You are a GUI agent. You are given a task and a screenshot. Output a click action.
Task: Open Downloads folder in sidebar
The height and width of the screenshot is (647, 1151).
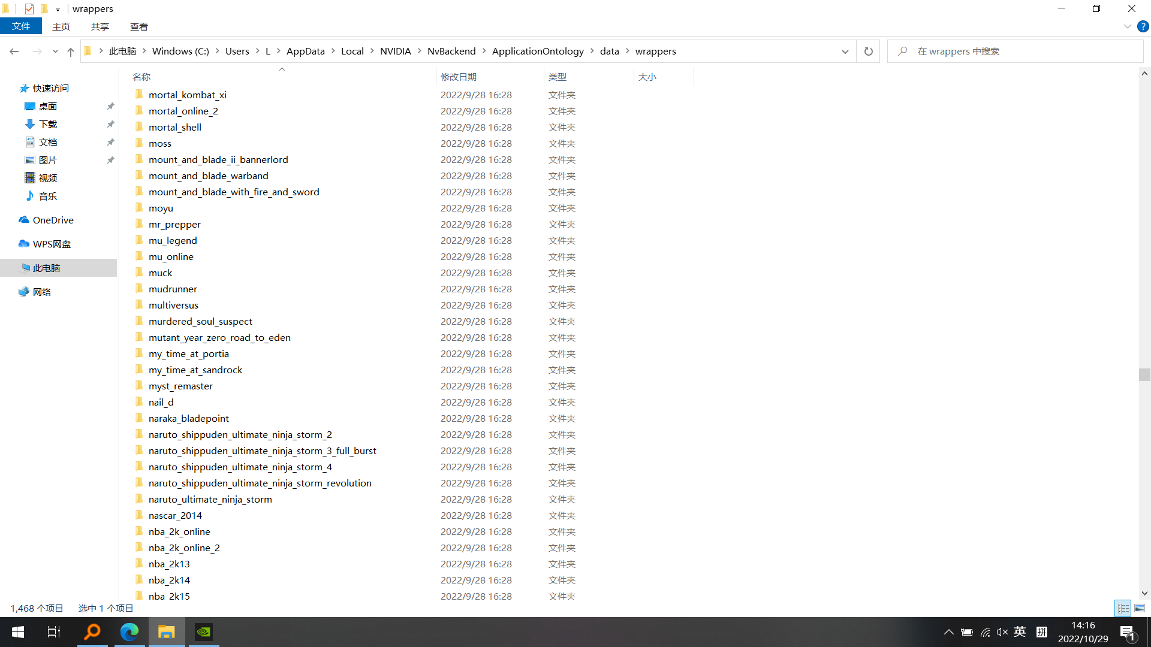click(x=41, y=124)
